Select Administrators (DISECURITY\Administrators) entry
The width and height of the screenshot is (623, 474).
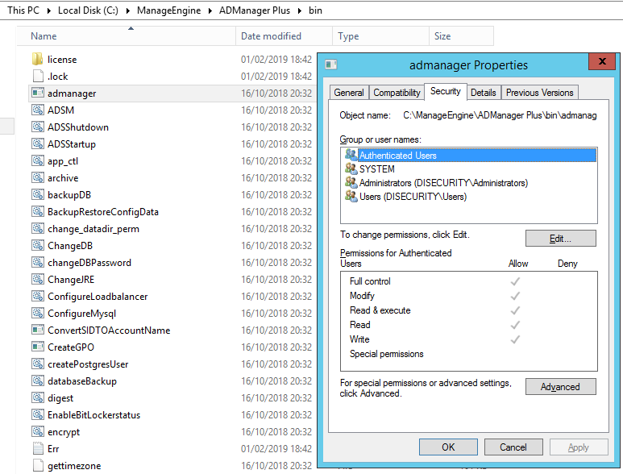click(469, 183)
